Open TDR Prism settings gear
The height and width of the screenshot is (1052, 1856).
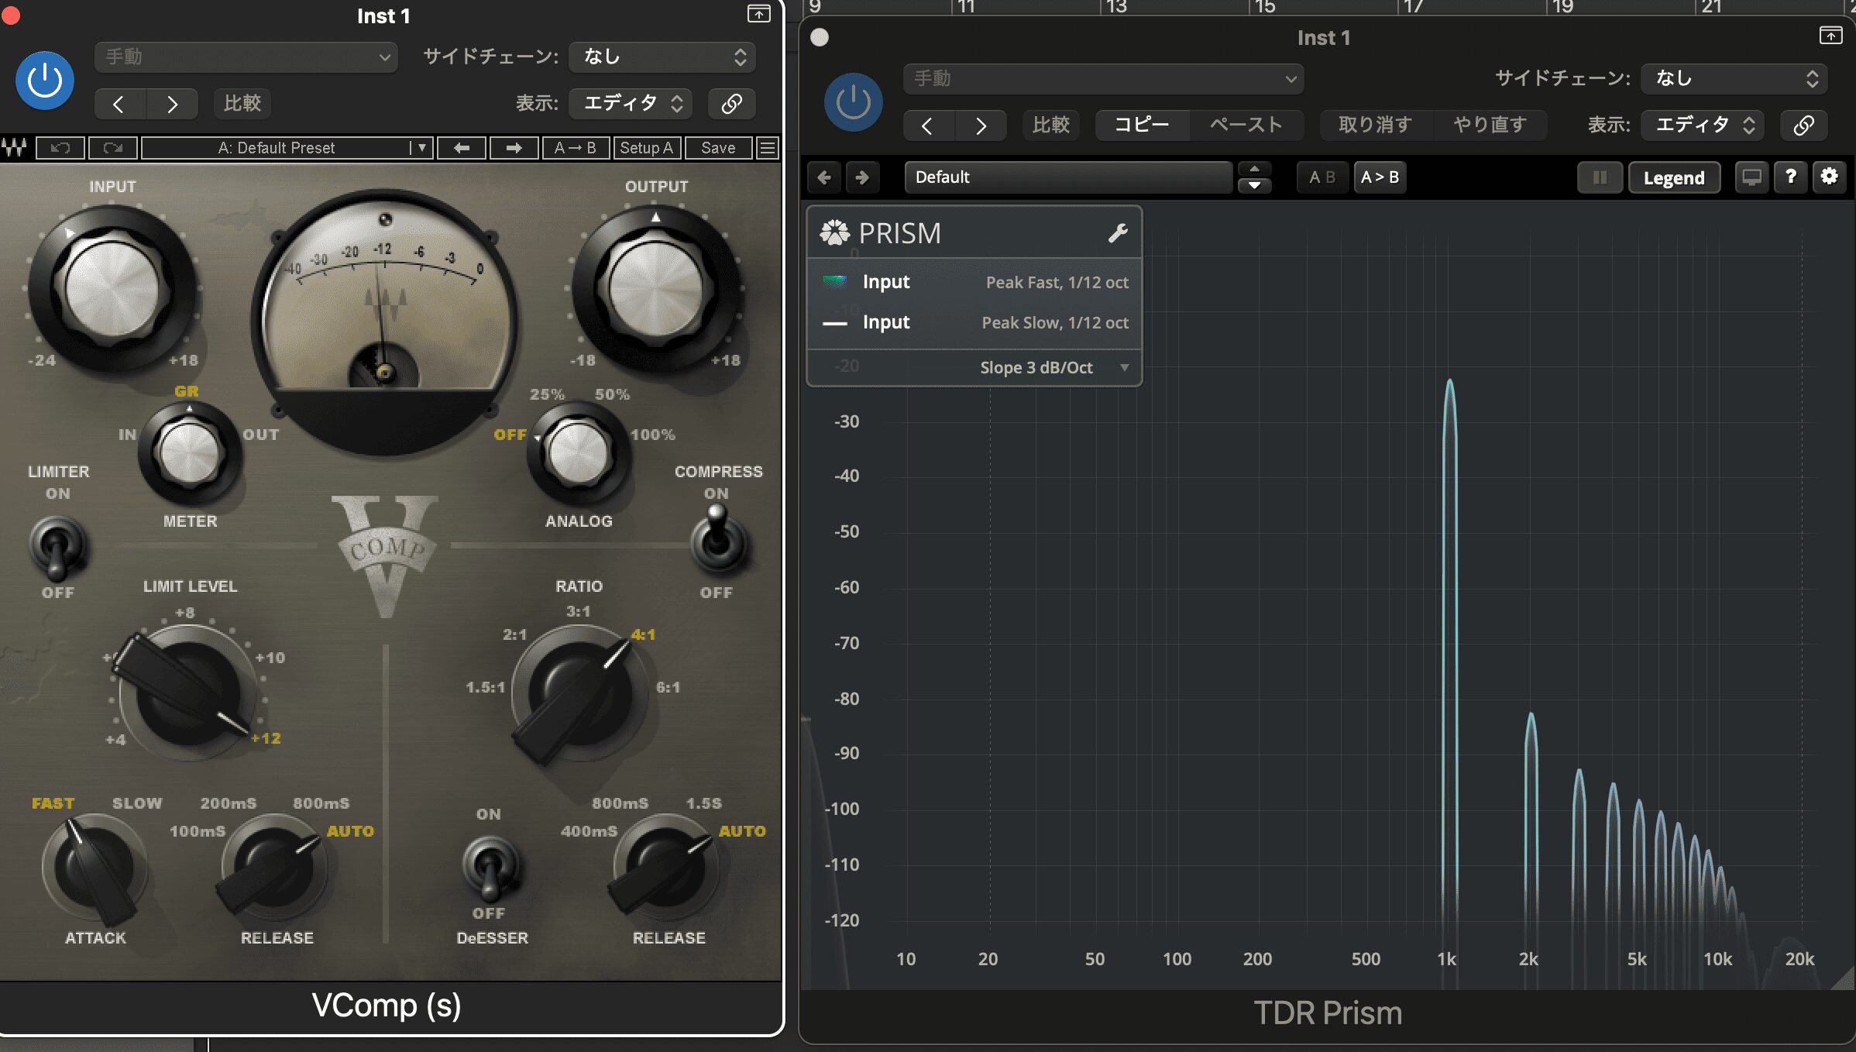click(1829, 177)
